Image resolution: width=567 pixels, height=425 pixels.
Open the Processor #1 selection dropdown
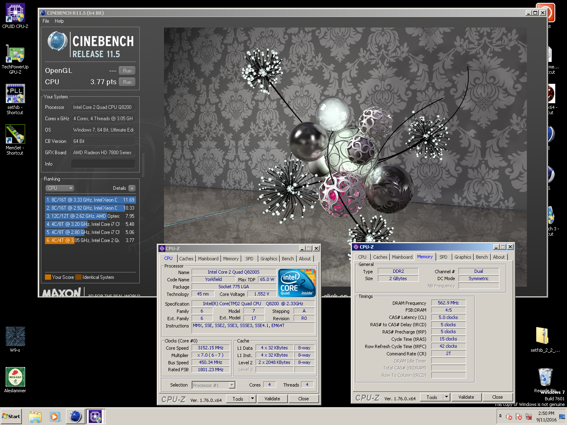click(213, 385)
